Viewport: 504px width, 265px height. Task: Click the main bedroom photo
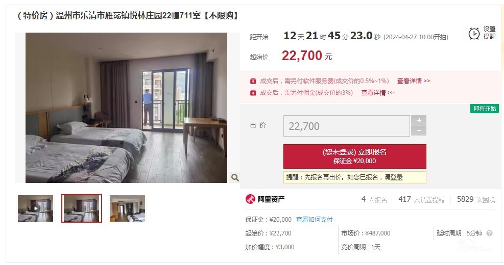[x=126, y=108]
